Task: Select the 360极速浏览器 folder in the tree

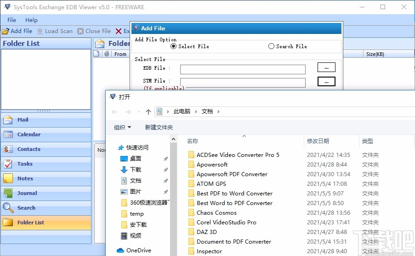Action: pos(145,203)
